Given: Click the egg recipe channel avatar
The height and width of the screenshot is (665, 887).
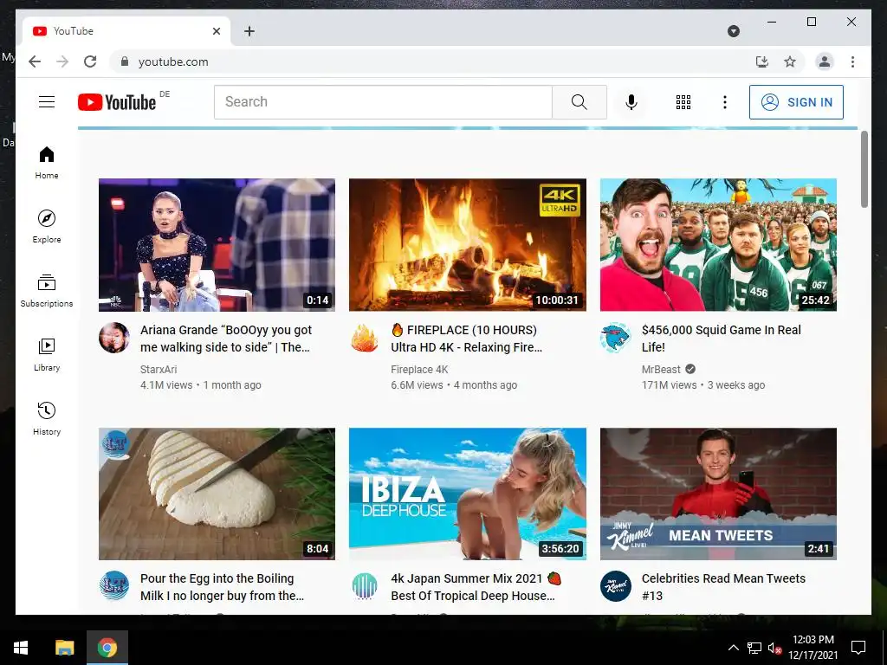Looking at the screenshot, I should click(x=114, y=586).
